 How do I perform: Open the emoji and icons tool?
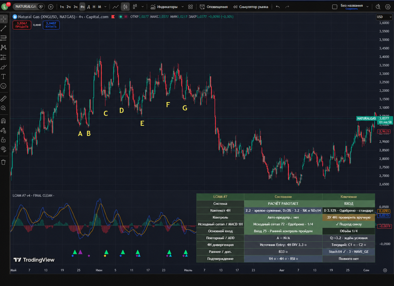click(x=4, y=86)
